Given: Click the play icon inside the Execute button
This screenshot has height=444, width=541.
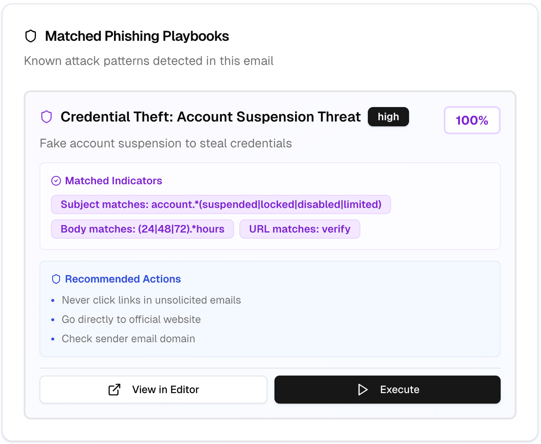Looking at the screenshot, I should (363, 390).
